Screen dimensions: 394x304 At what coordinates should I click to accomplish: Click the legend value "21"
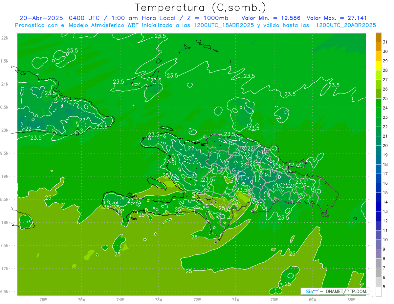coord(385,136)
